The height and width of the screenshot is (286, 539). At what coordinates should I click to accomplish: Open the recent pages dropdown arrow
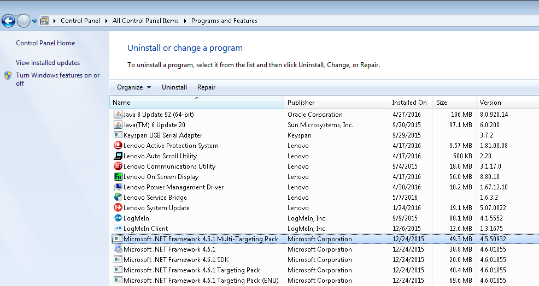34,21
